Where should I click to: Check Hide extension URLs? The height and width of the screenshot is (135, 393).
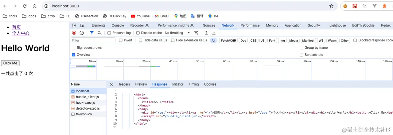tap(173, 40)
